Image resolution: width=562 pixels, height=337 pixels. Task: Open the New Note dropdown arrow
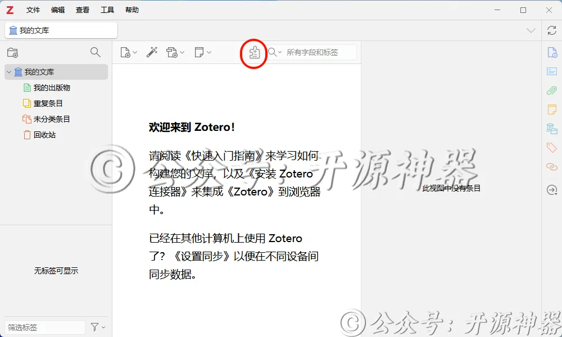(209, 52)
